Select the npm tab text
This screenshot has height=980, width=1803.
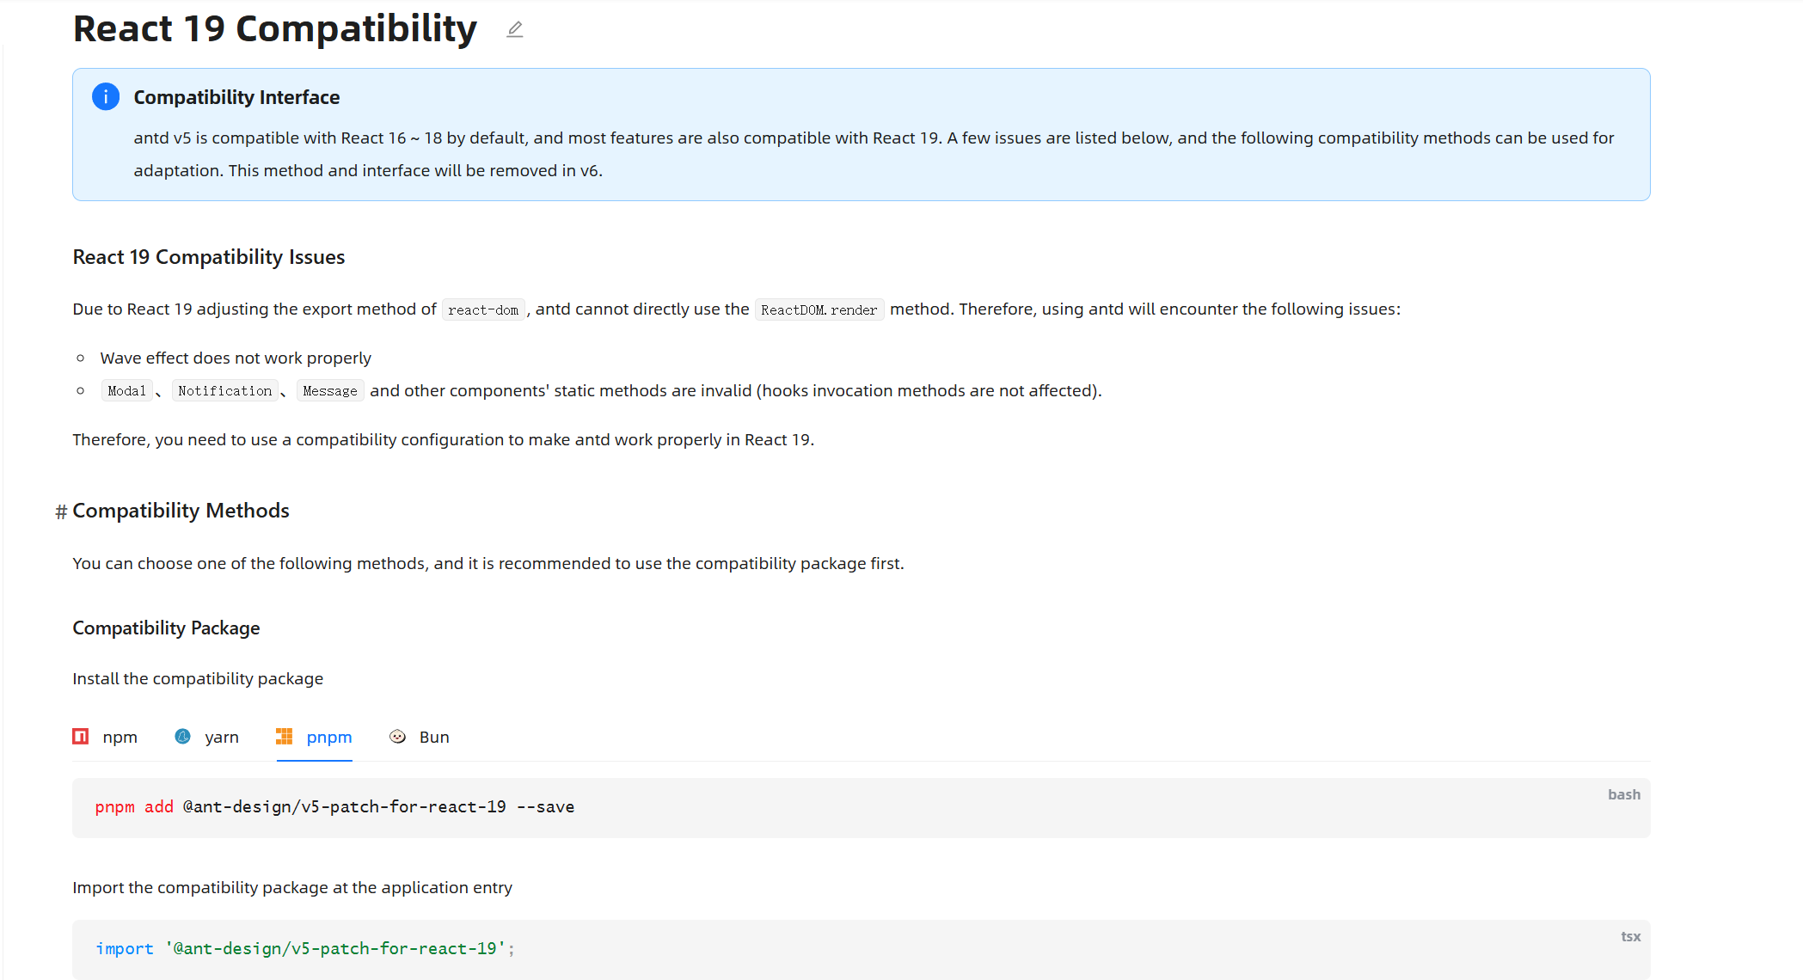pos(120,738)
